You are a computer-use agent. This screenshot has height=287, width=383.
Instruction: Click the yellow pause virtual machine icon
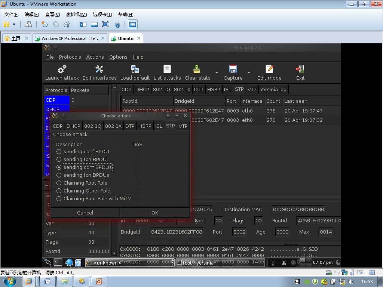tap(6, 24)
